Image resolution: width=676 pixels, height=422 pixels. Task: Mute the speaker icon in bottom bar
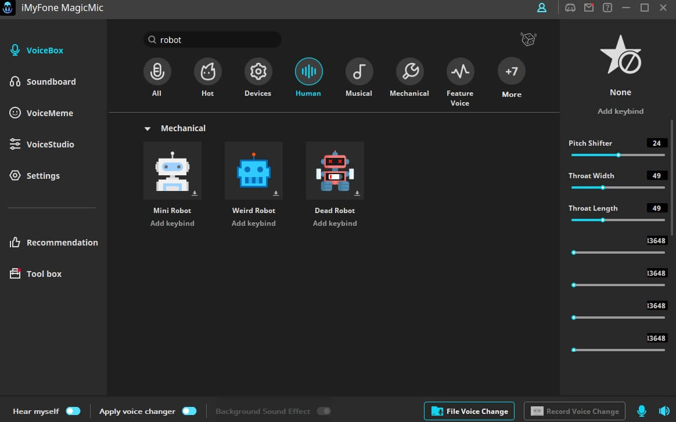point(664,411)
